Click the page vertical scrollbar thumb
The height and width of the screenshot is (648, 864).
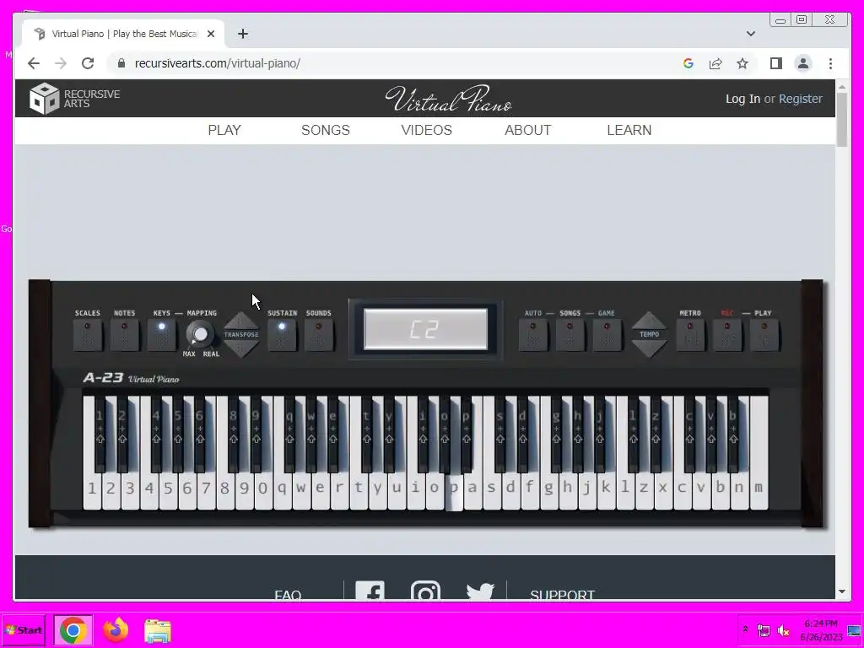(841, 120)
